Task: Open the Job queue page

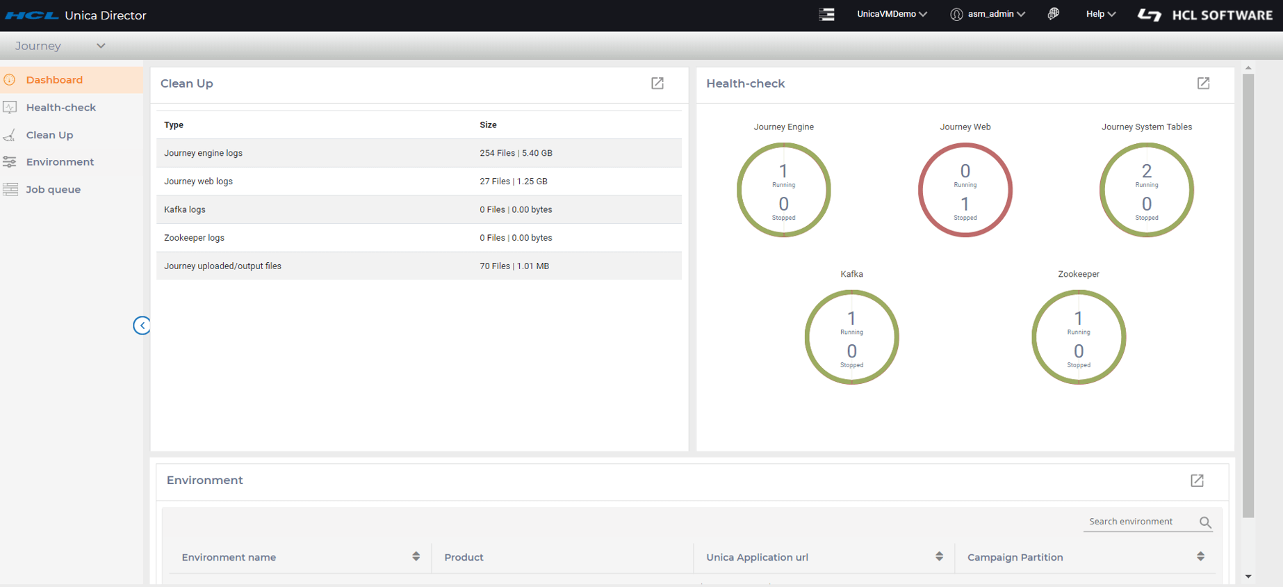Action: pos(54,189)
